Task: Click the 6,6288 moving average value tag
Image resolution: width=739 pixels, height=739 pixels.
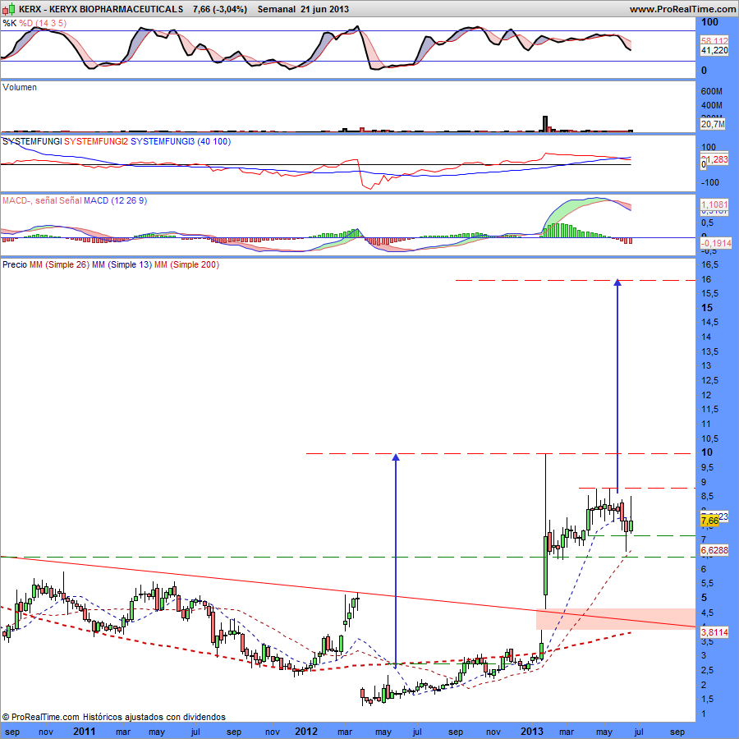Action: (714, 550)
